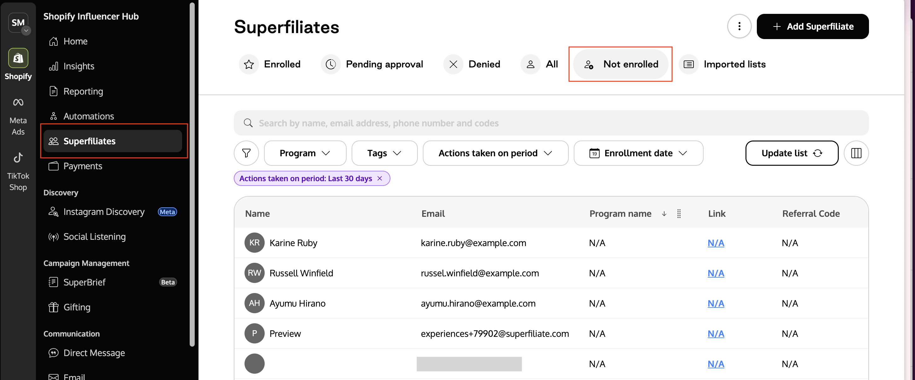Open Social Listening
Screen dimensions: 915x380
pos(112,237)
